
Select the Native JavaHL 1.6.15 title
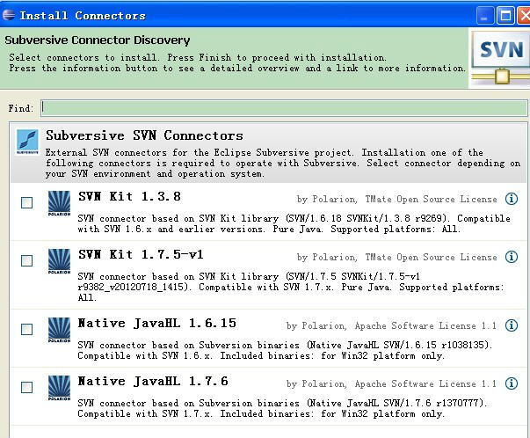pos(157,324)
